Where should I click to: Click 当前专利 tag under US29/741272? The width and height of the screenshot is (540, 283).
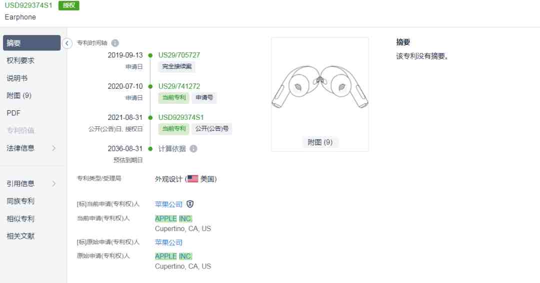point(174,98)
